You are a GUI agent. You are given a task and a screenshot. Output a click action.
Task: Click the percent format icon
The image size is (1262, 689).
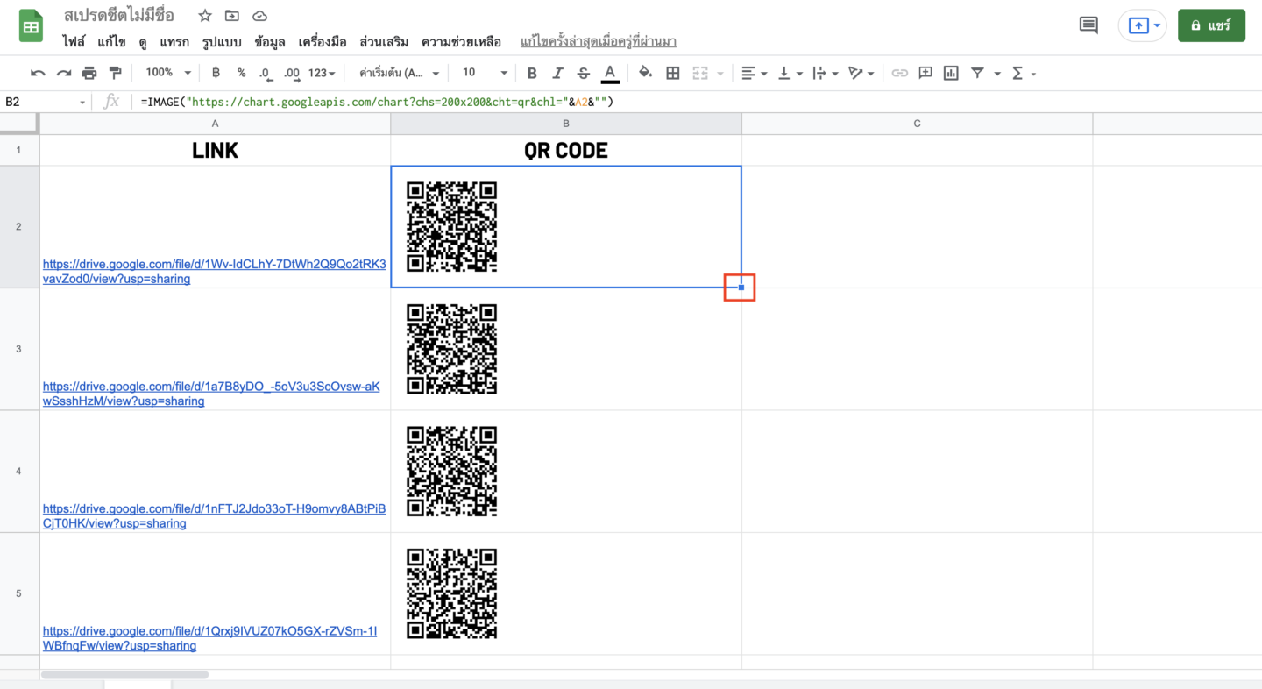[241, 73]
